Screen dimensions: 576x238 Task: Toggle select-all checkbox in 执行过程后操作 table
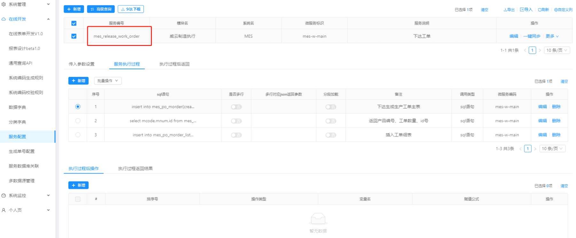[x=78, y=199]
